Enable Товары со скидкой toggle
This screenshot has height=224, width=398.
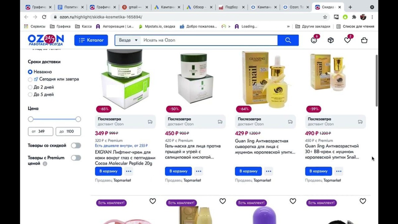click(x=76, y=145)
